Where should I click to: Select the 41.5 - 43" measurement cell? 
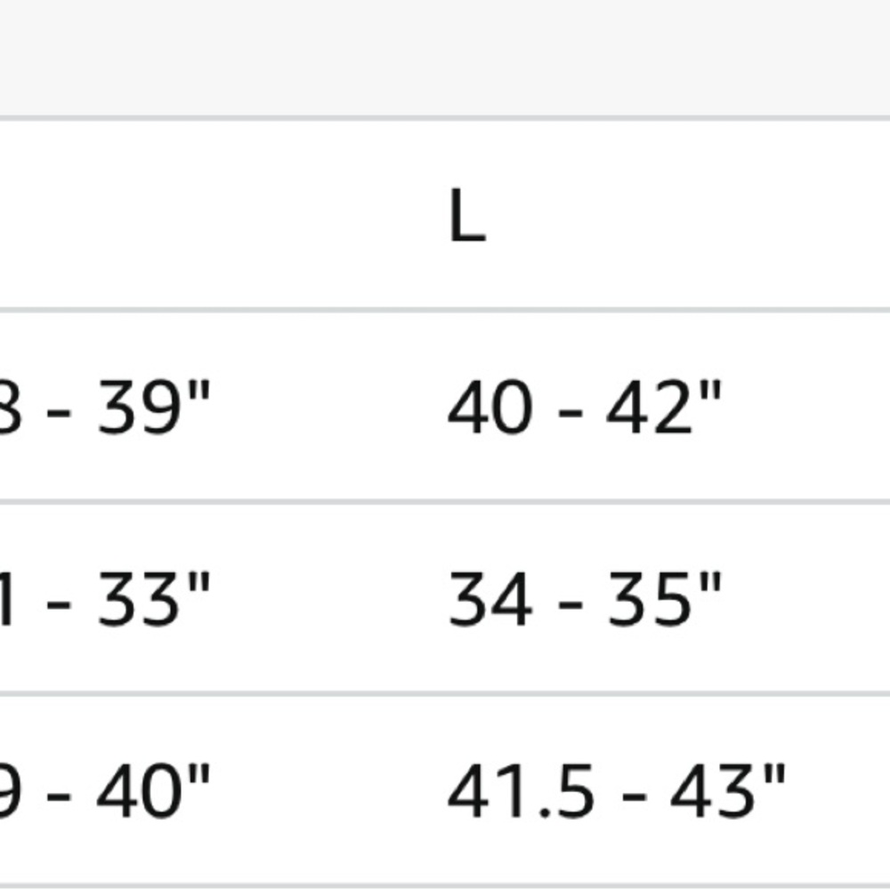pos(617,790)
